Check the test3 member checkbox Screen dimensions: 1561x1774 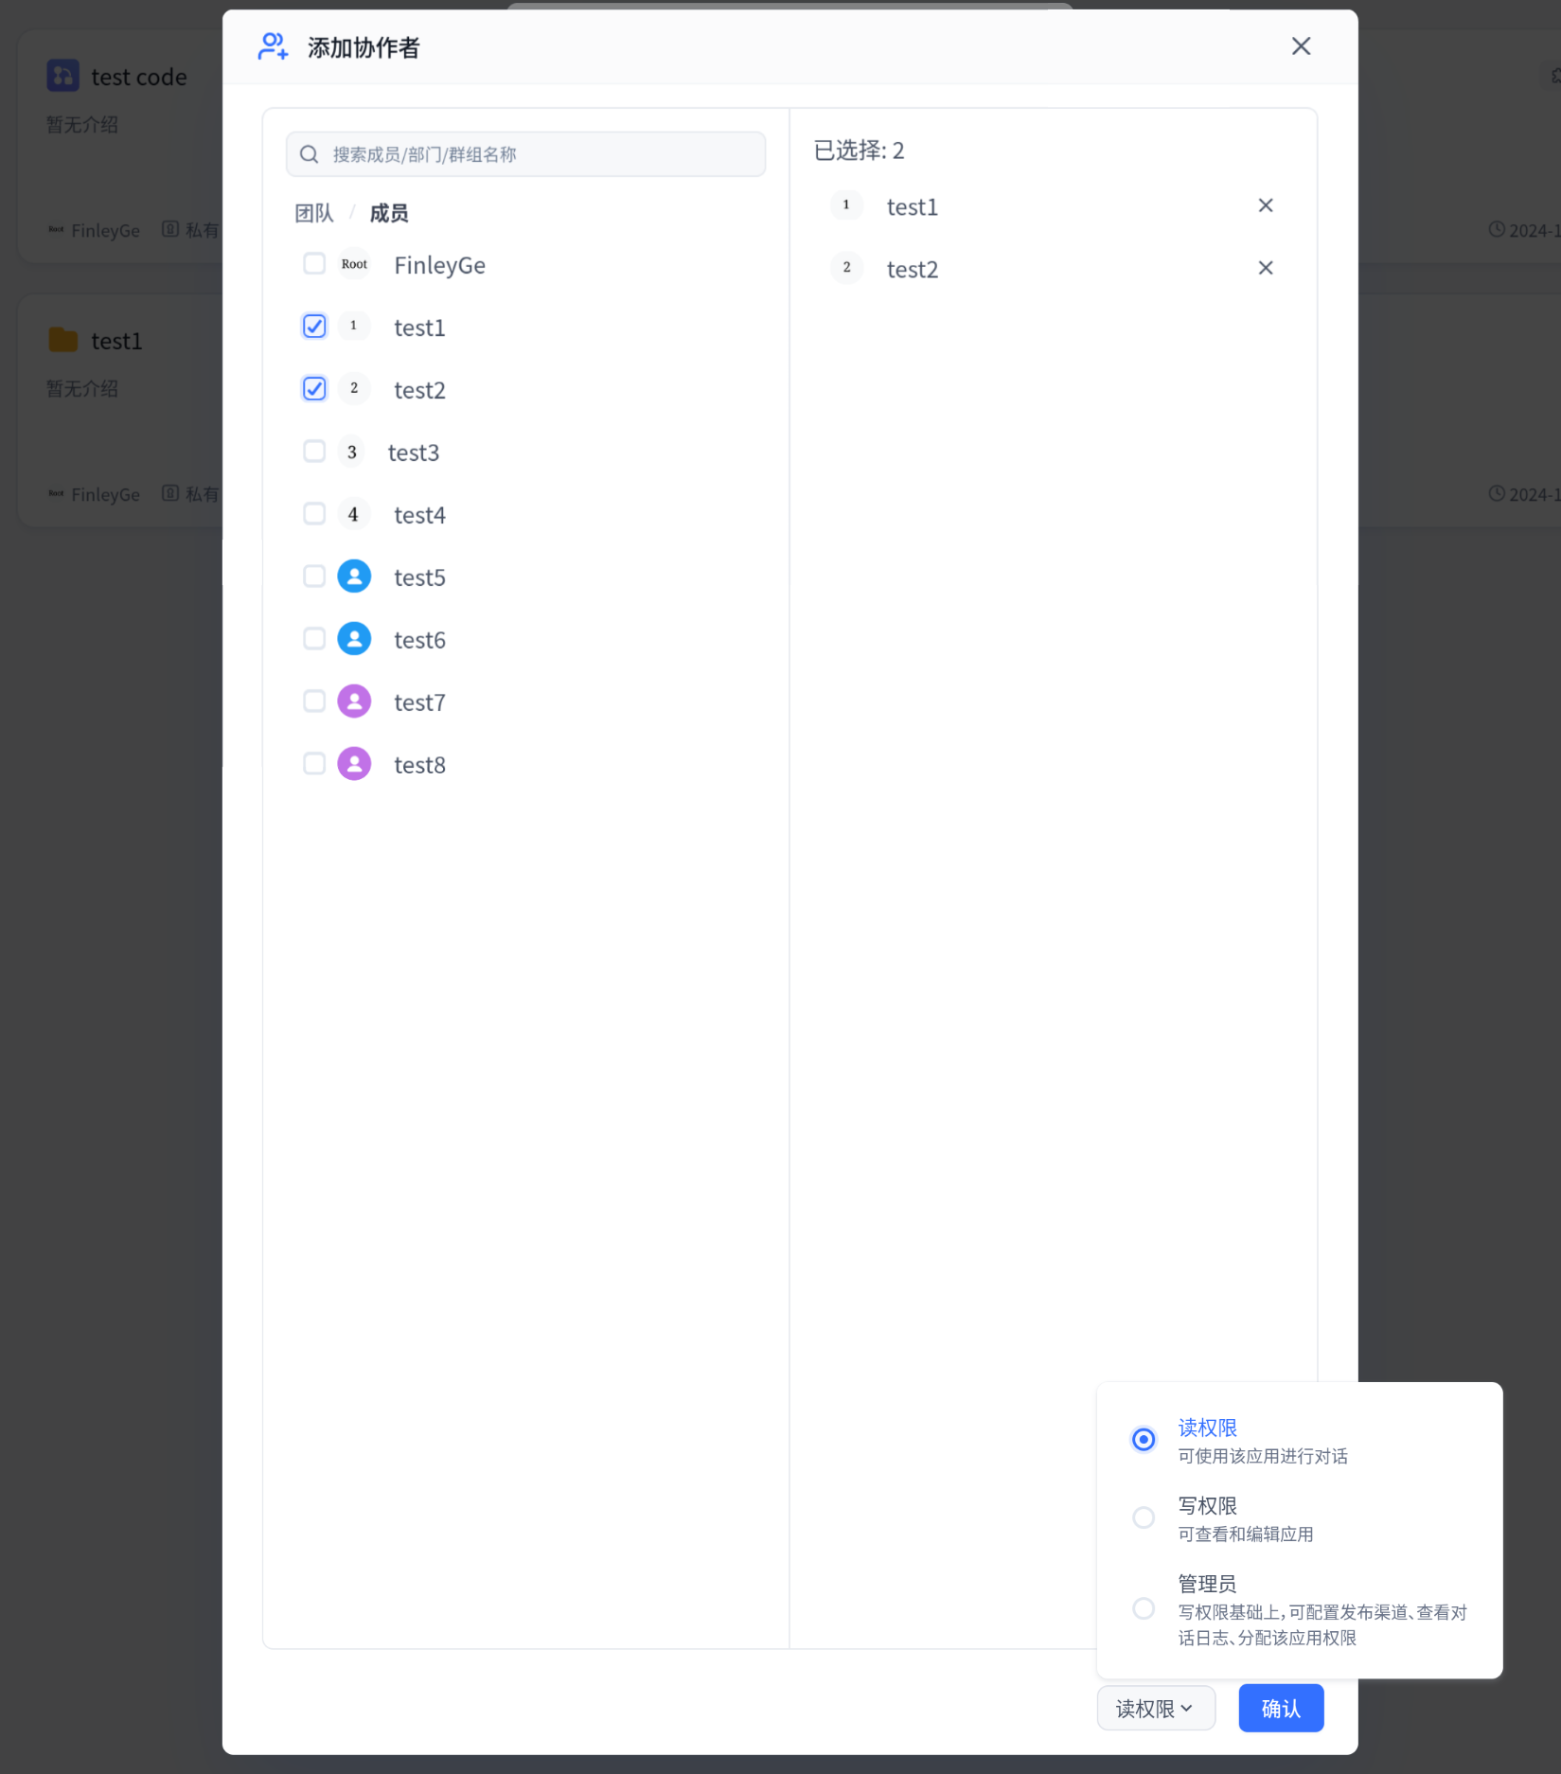(x=314, y=452)
